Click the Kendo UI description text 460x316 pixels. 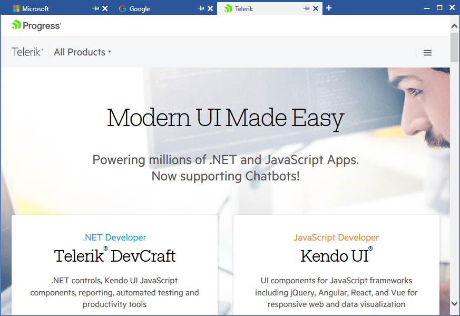pos(336,292)
